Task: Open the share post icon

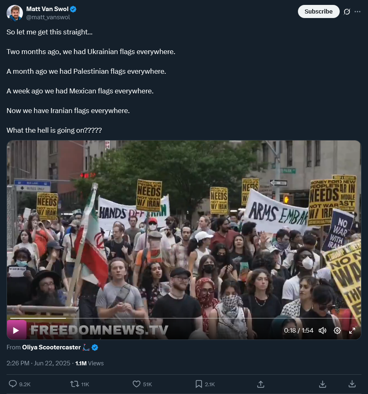Action: coord(261,384)
